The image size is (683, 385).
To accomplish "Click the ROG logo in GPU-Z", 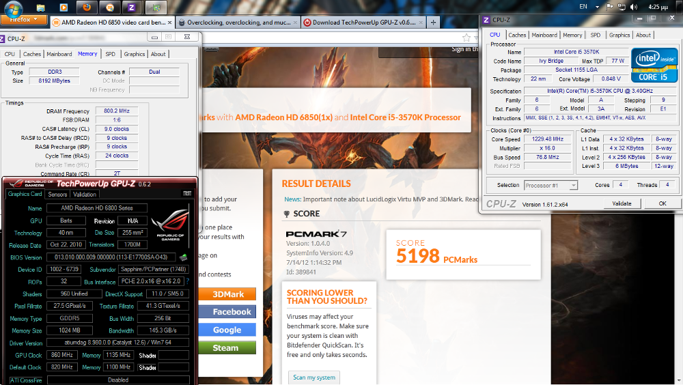I will click(170, 225).
